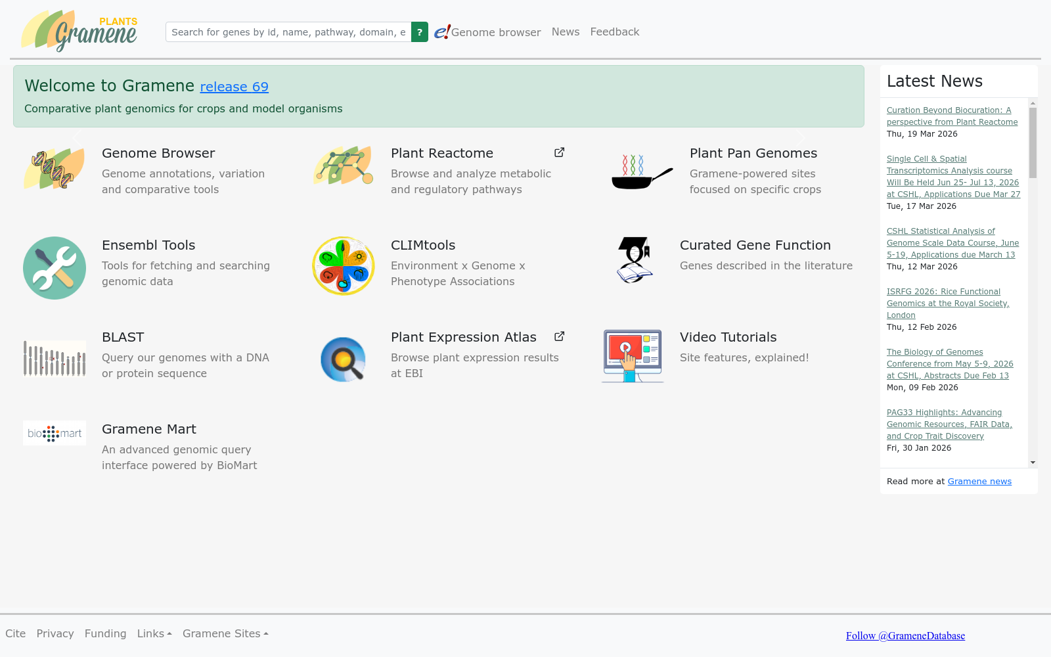Open the CLIMtools heading
Screen dimensions: 1051x657
coord(423,245)
